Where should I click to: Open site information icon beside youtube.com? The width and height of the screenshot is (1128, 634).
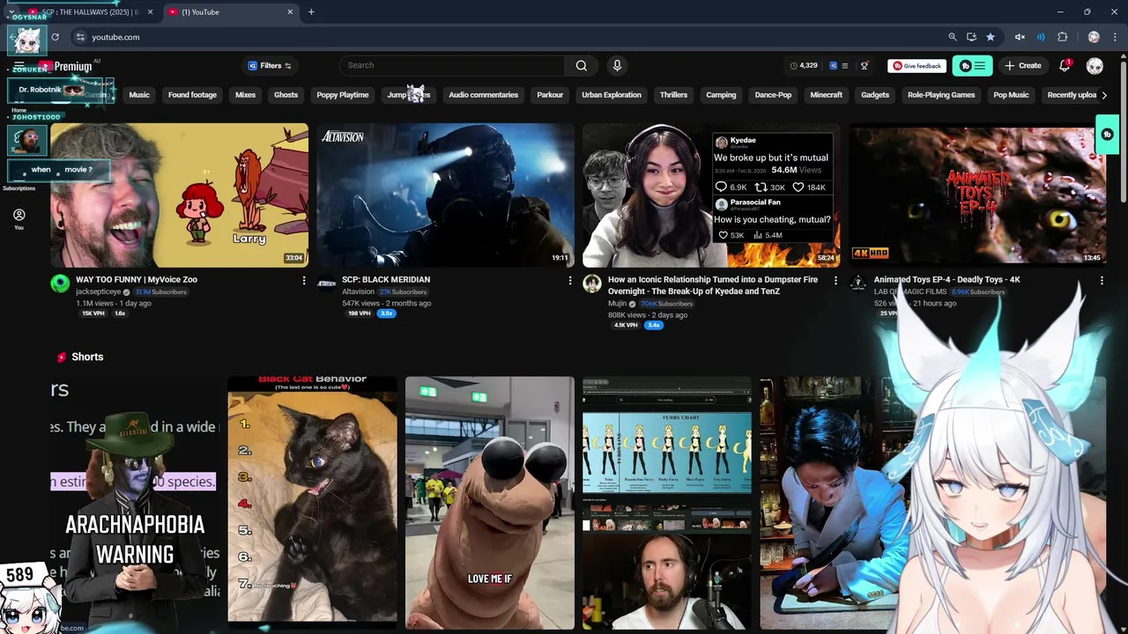coord(80,37)
